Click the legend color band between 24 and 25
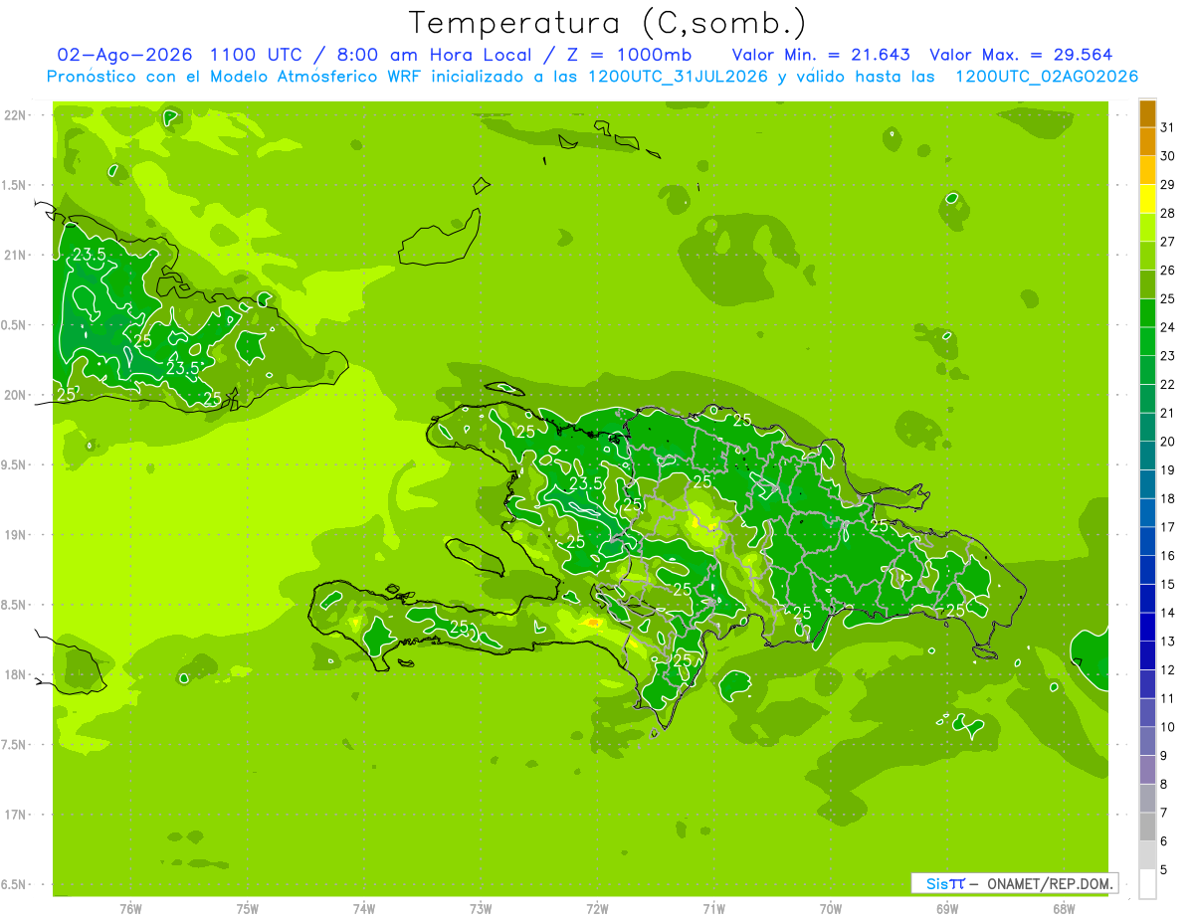 click(x=1147, y=313)
